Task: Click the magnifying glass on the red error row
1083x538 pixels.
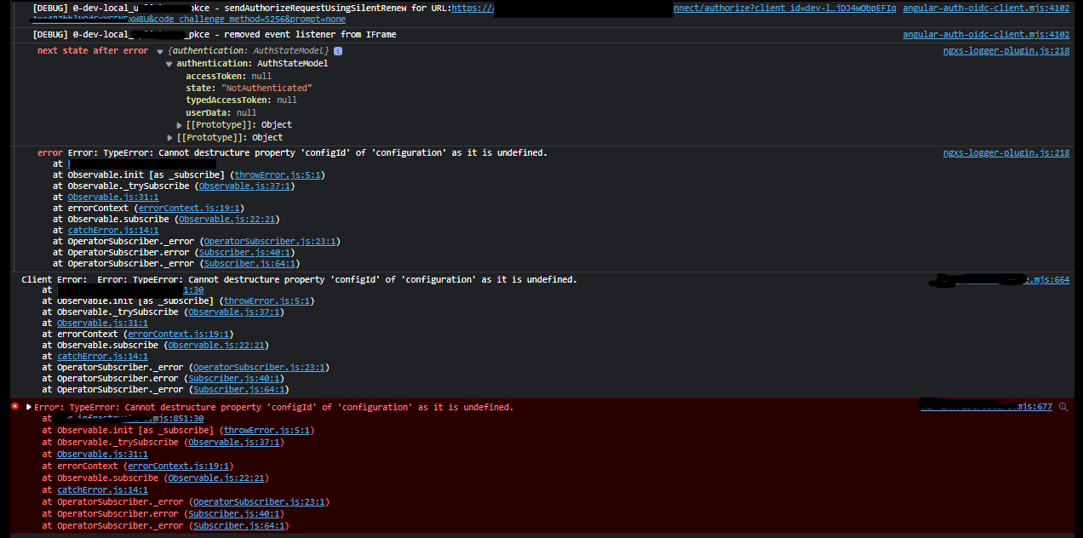Action: 1063,407
